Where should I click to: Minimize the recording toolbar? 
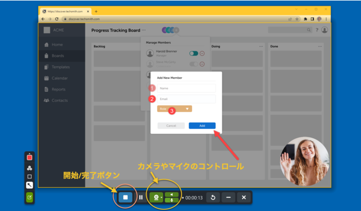228,198
